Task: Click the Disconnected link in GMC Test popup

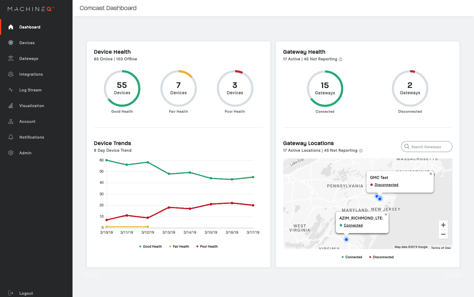Action: coord(386,185)
